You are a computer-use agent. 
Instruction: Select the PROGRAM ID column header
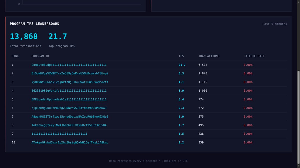click(x=40, y=56)
